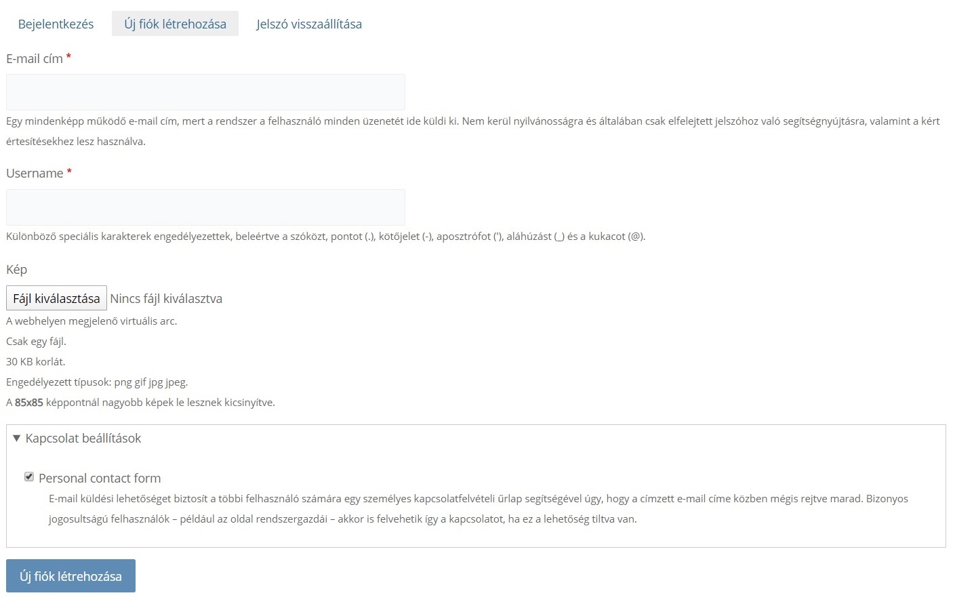Image resolution: width=955 pixels, height=608 pixels.
Task: Switch to the Bejelentkezés tab
Action: pyautogui.click(x=56, y=24)
